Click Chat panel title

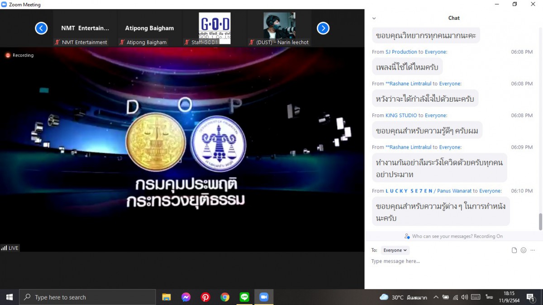coord(454,18)
